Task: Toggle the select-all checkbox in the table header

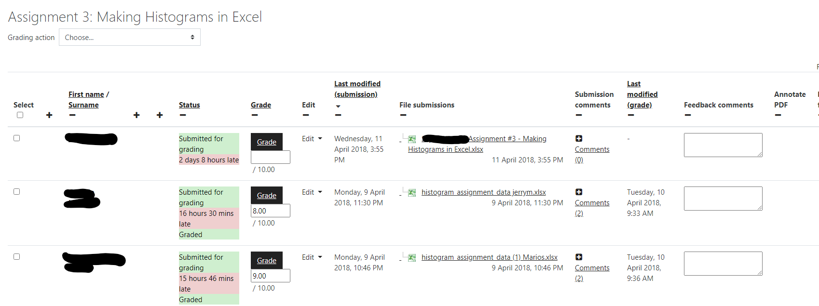Action: [x=20, y=115]
